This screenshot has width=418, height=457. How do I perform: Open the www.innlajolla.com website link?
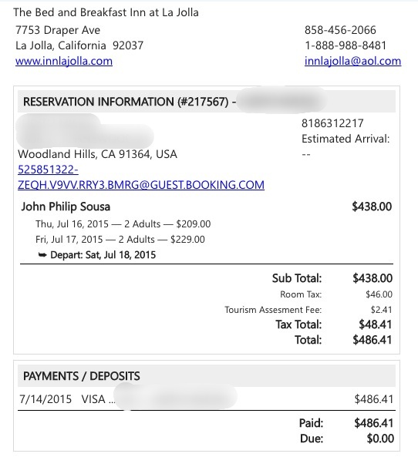coord(64,61)
